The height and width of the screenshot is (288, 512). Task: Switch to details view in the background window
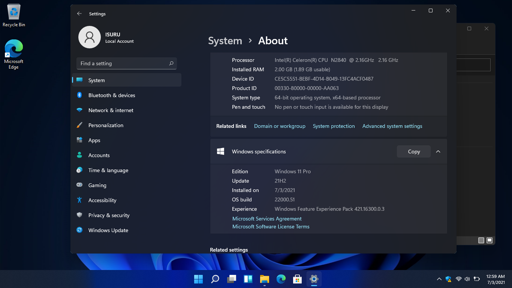tap(481, 240)
